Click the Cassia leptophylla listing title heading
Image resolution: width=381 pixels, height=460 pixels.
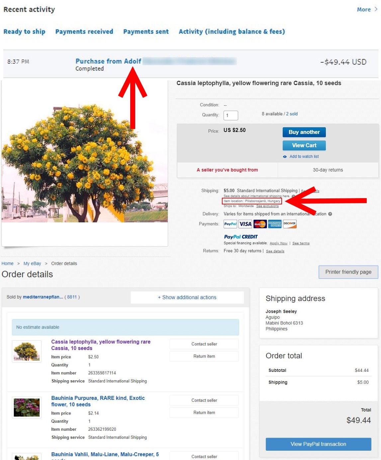259,83
